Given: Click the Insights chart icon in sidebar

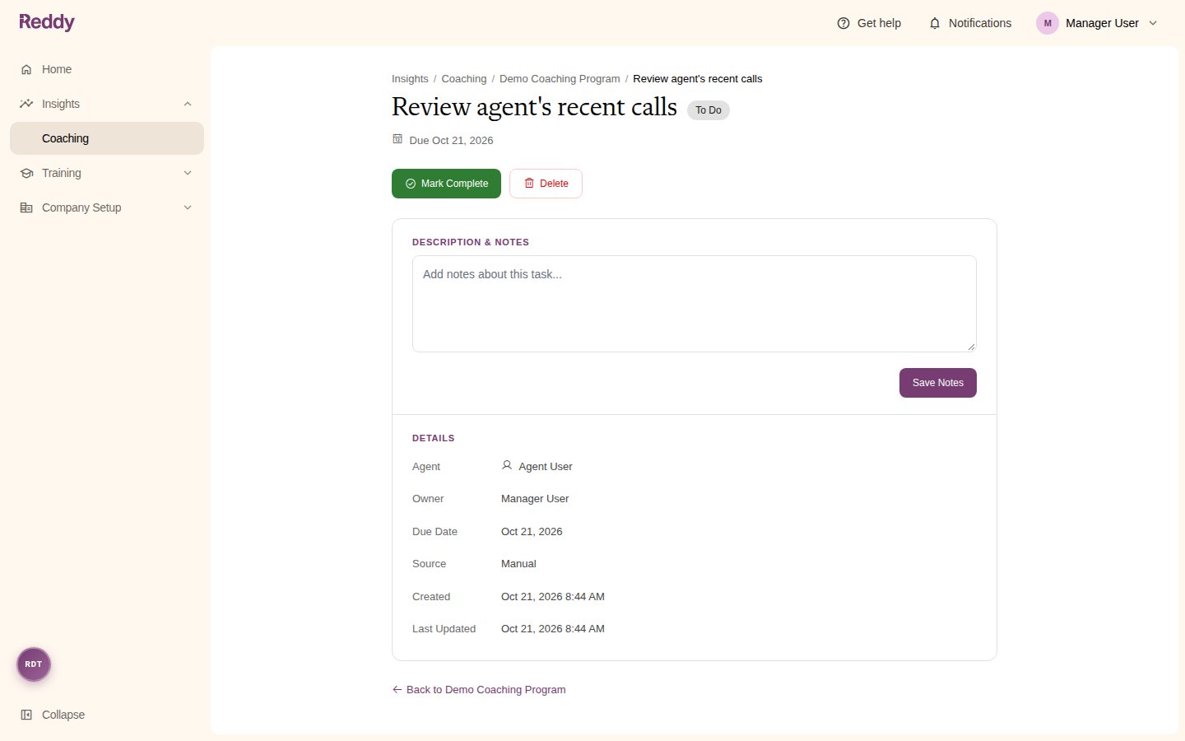Looking at the screenshot, I should coord(26,104).
